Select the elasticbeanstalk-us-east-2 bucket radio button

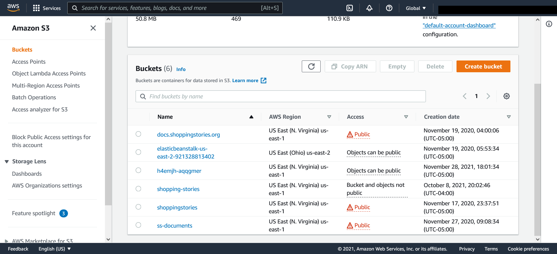click(x=138, y=152)
